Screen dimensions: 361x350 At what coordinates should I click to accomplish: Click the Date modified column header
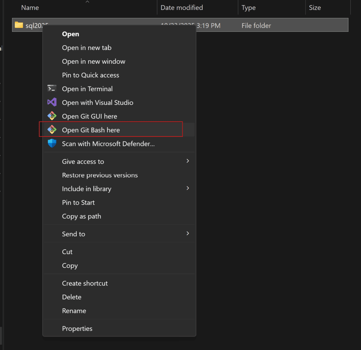click(x=182, y=7)
